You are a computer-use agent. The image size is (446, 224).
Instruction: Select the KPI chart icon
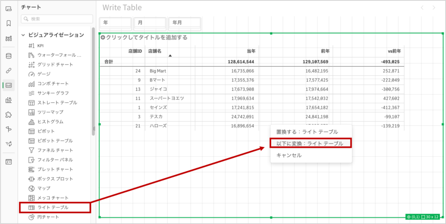point(31,46)
